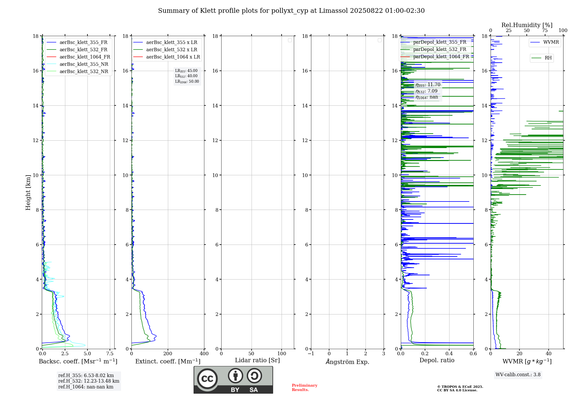The image size is (583, 396).
Task: Click the CC BY SA 4.0 License text
Action: pos(457,390)
